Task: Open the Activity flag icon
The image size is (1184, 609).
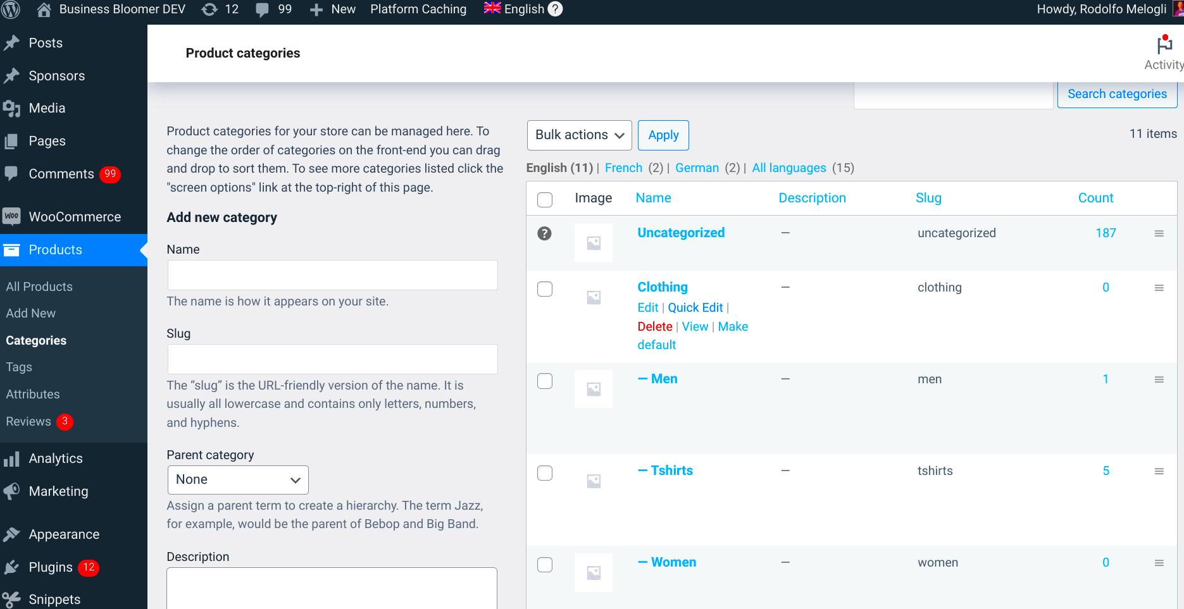Action: point(1164,44)
